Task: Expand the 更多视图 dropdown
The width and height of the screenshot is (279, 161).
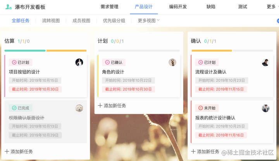Action: click(149, 21)
